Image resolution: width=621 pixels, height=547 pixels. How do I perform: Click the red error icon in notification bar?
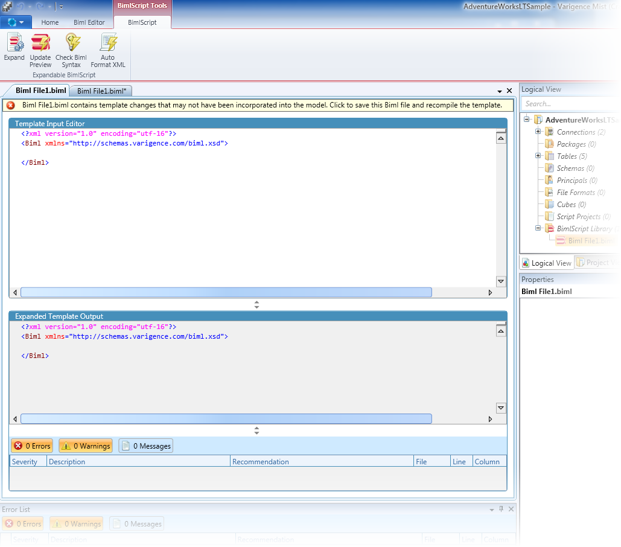pos(11,105)
